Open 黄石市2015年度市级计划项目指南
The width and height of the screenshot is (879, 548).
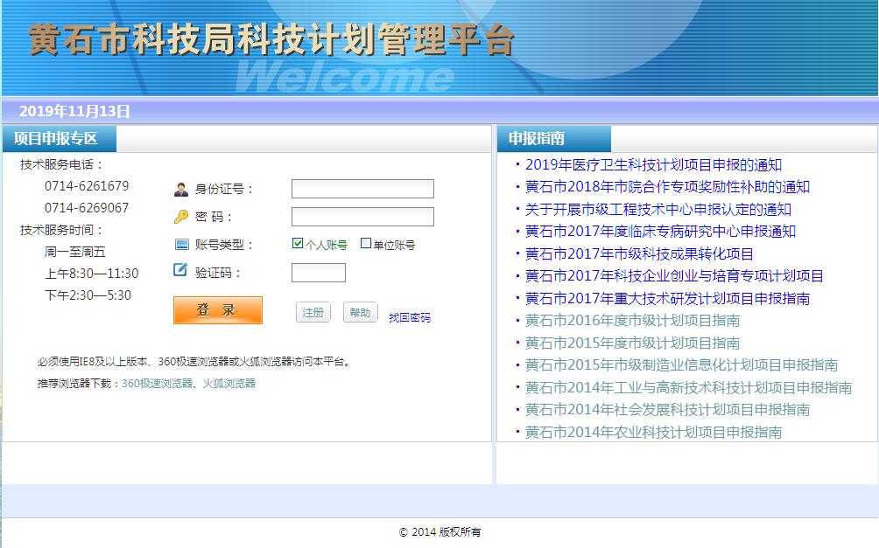click(632, 343)
